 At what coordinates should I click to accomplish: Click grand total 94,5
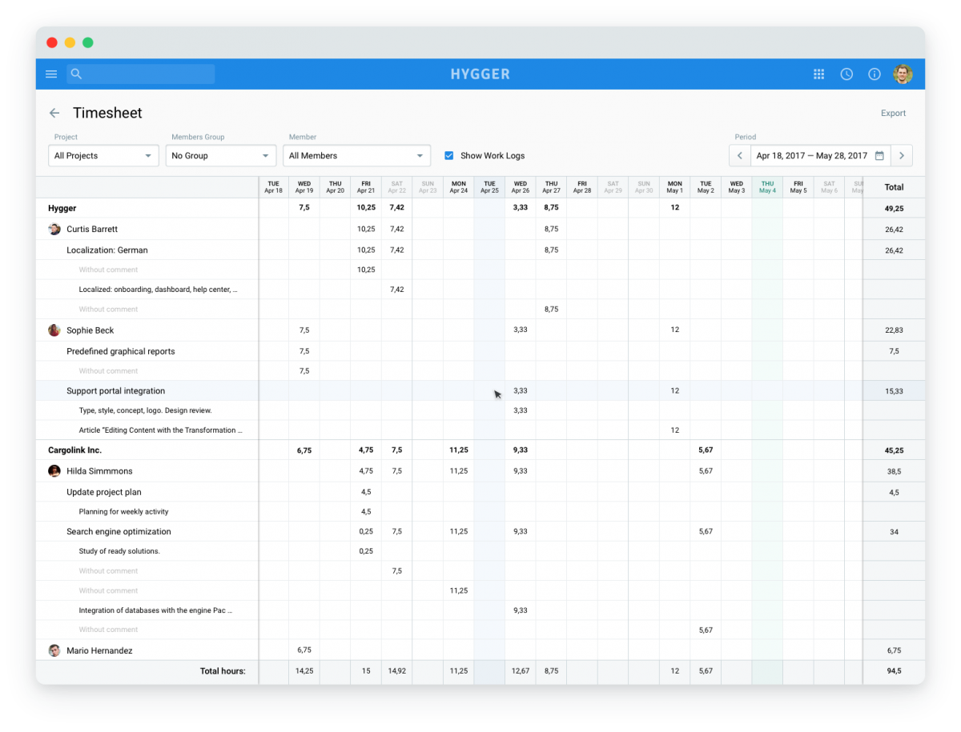click(894, 671)
